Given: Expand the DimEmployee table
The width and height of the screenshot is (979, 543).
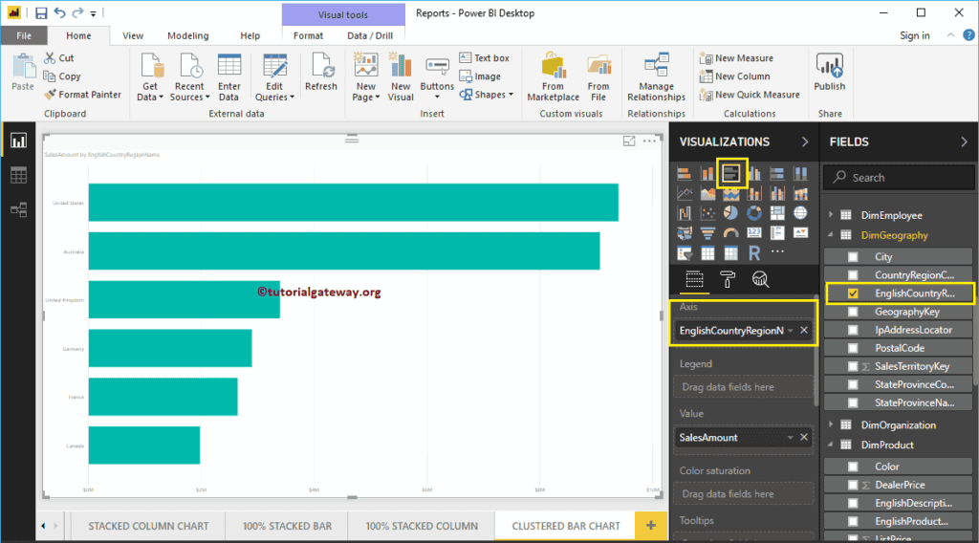Looking at the screenshot, I should pos(831,215).
